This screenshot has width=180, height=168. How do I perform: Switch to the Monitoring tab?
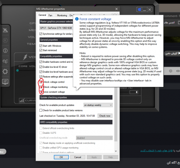click(62, 15)
